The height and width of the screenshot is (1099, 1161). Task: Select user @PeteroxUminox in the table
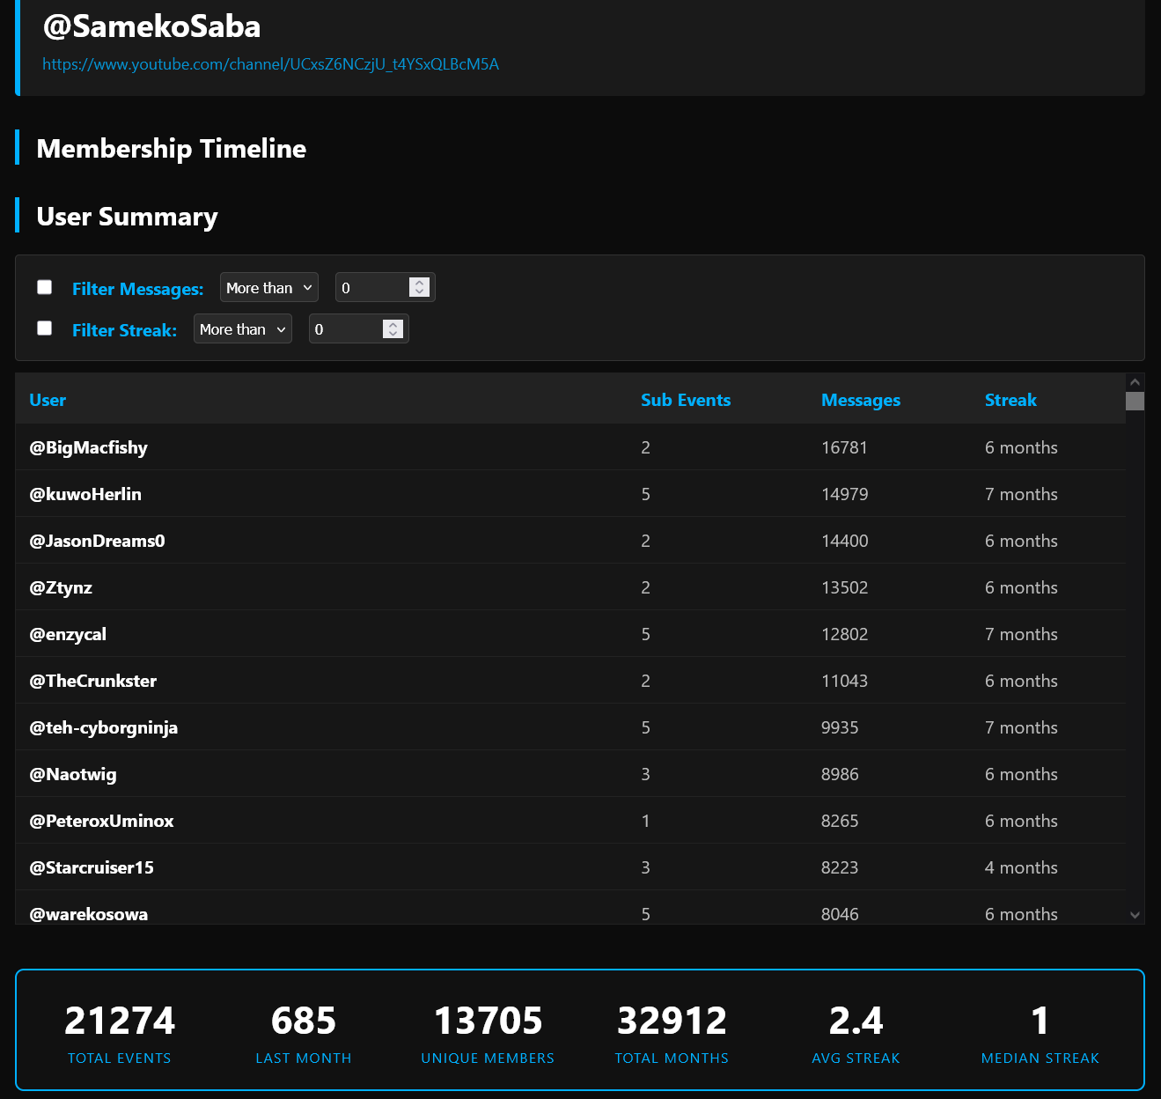click(x=101, y=821)
